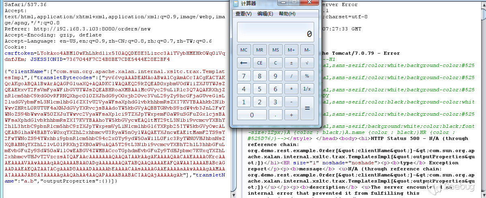Click the M+ memory add button
This screenshot has width=486, height=198.
[x=291, y=50]
